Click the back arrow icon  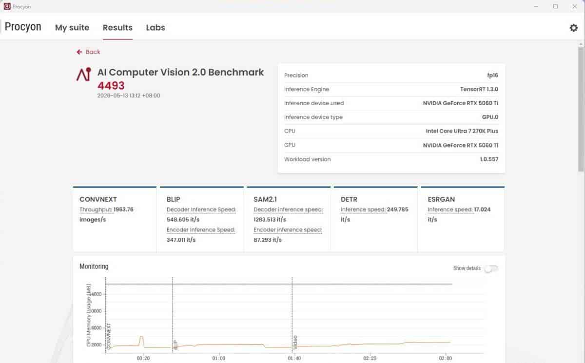tap(79, 52)
